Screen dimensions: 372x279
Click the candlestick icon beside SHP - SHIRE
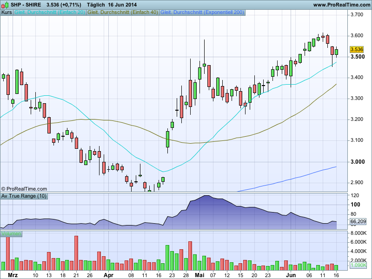tap(5, 5)
